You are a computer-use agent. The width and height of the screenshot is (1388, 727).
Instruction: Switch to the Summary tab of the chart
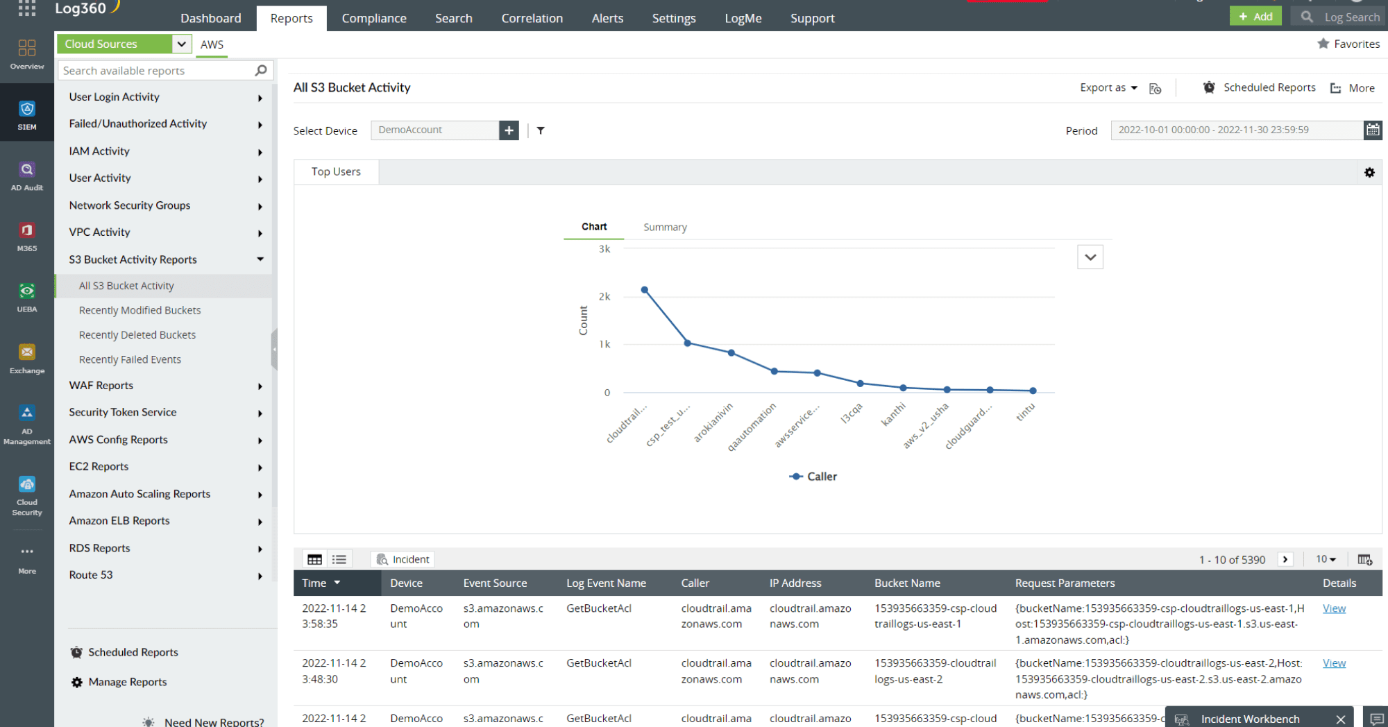point(664,227)
